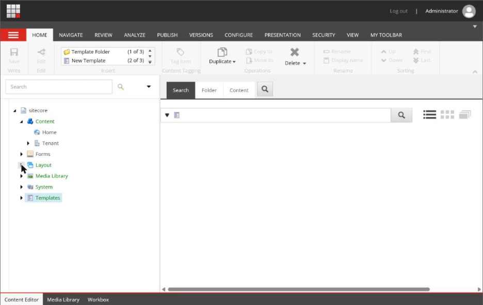Expand the Templates tree node
This screenshot has width=483, height=305.
coord(22,198)
